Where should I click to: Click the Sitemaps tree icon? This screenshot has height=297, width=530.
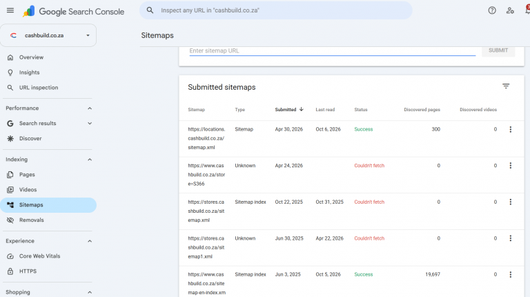[10, 205]
